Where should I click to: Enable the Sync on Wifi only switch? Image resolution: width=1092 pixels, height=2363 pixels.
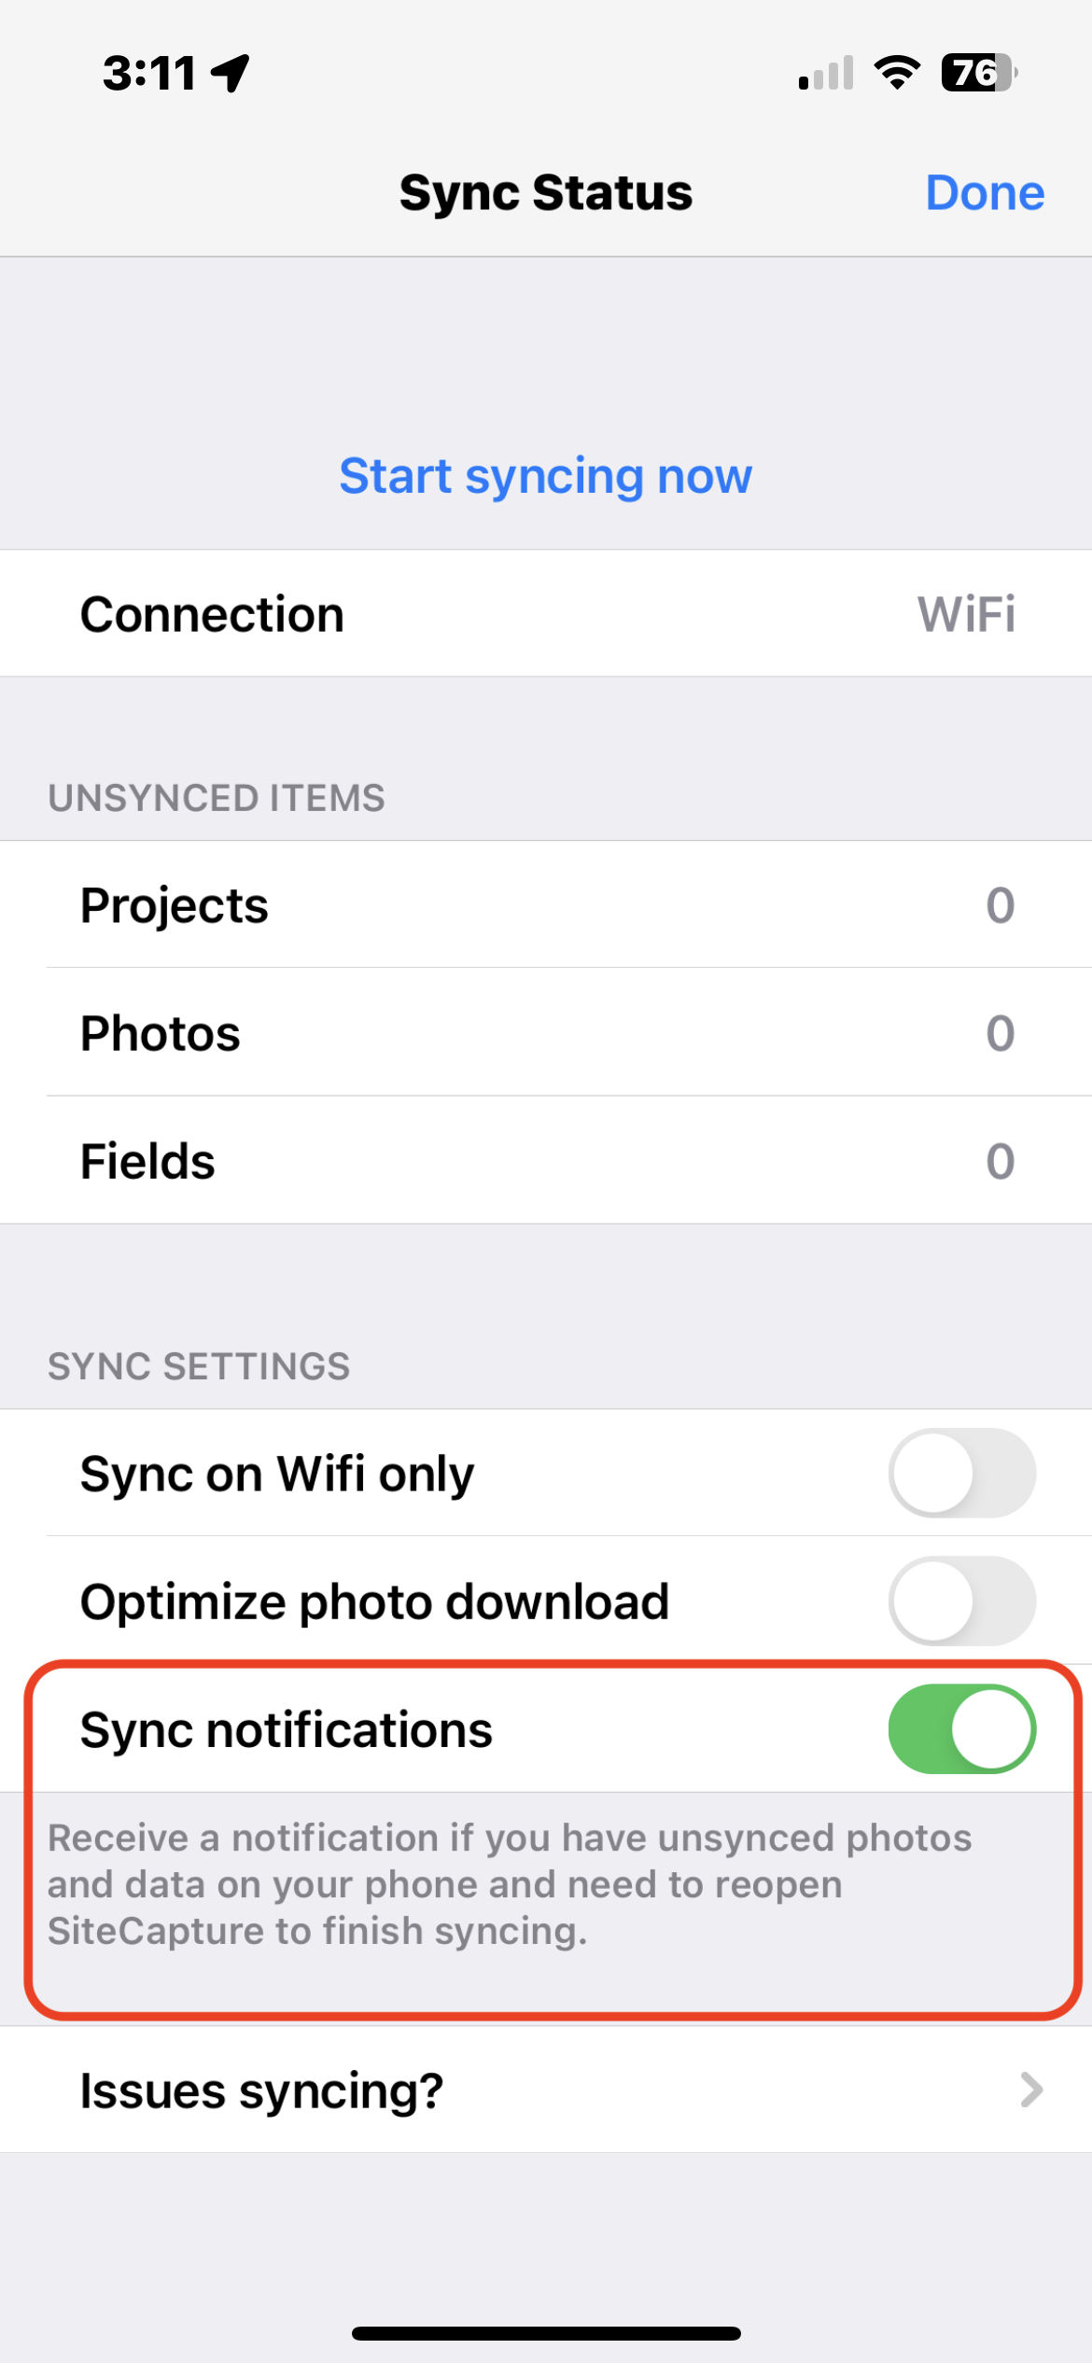(961, 1474)
